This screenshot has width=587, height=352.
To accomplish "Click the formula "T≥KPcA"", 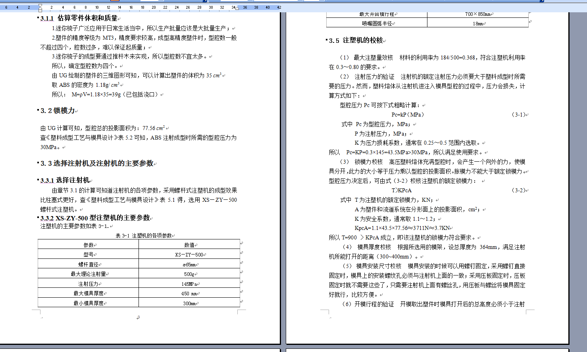I will pyautogui.click(x=402, y=190).
